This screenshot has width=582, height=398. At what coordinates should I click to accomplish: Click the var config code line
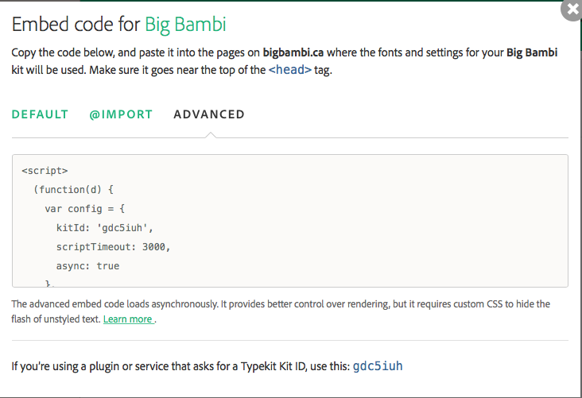pyautogui.click(x=84, y=209)
